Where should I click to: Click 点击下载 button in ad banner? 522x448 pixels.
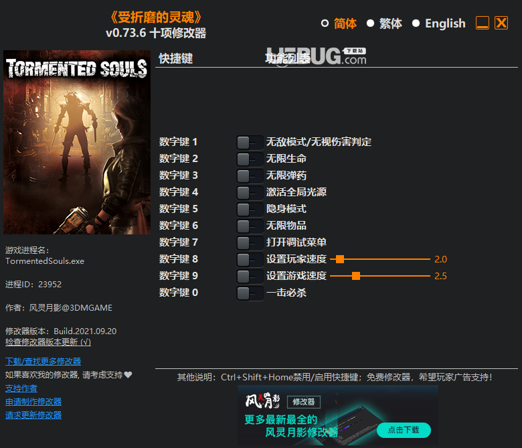pos(404,430)
